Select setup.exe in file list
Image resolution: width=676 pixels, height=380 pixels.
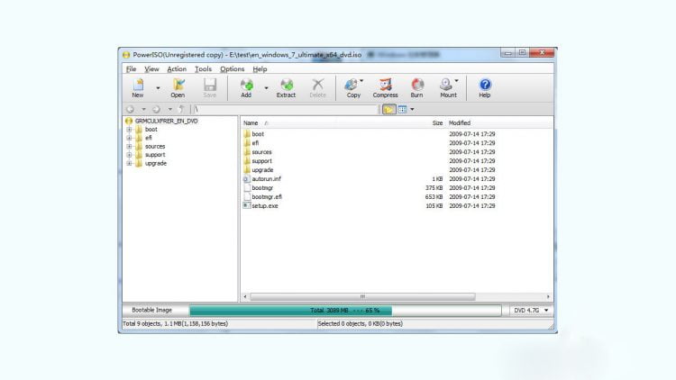click(265, 206)
